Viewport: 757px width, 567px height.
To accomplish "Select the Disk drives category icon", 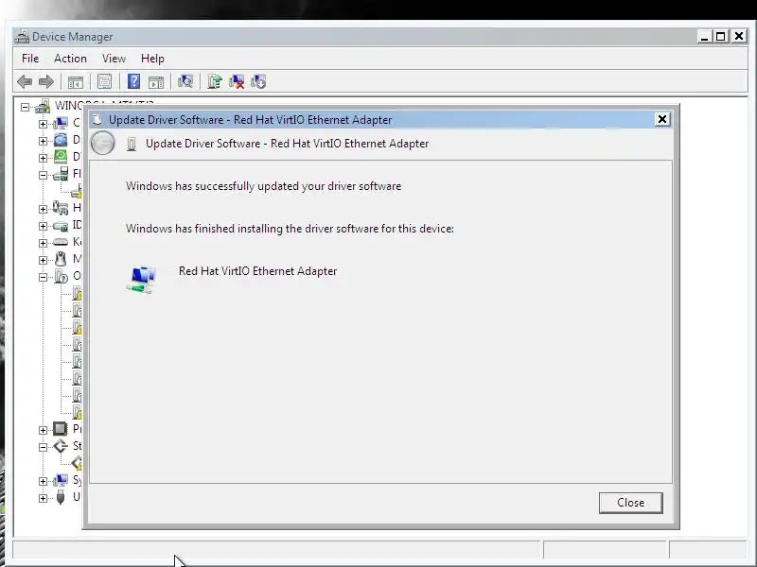I will (61, 140).
